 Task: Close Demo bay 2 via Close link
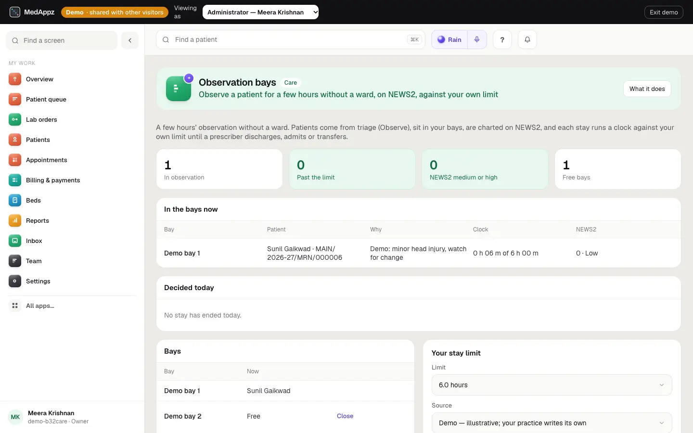click(345, 416)
